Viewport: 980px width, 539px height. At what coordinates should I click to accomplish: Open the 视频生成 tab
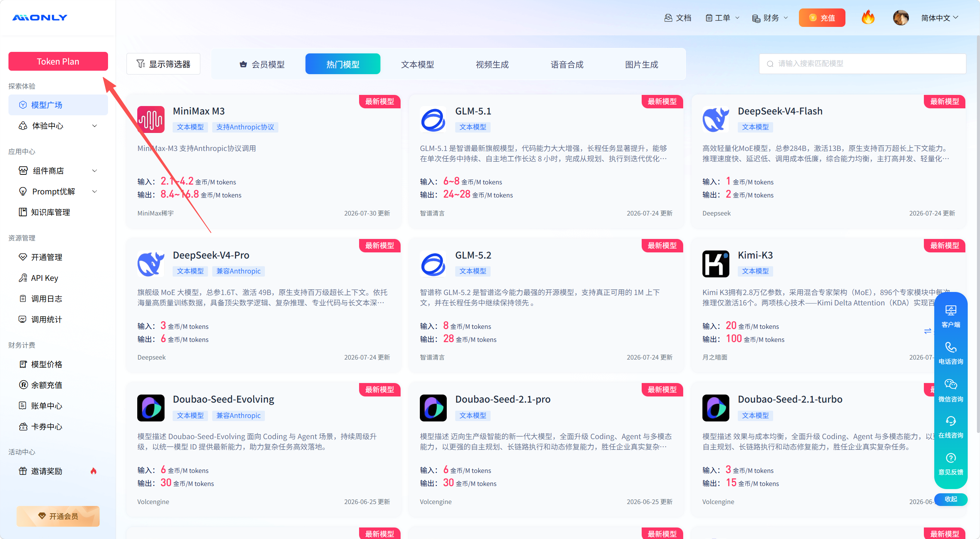tap(492, 64)
